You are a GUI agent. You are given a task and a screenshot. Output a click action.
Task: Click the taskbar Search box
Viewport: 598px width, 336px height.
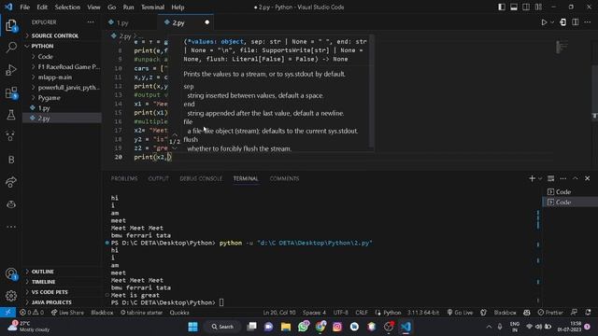[222, 327]
